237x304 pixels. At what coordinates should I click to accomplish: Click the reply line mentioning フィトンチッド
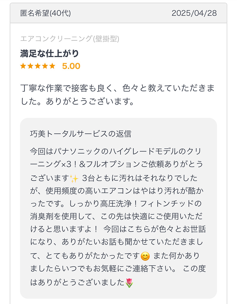pyautogui.click(x=116, y=203)
